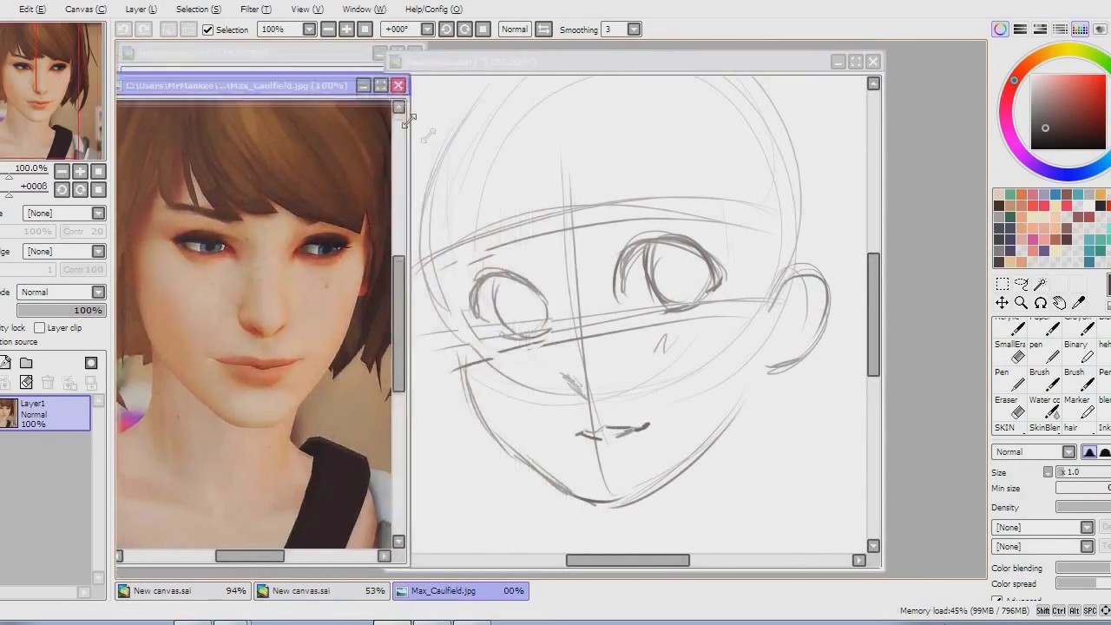The width and height of the screenshot is (1111, 625).
Task: Show the RGB slider panel
Action: [x=1021, y=30]
